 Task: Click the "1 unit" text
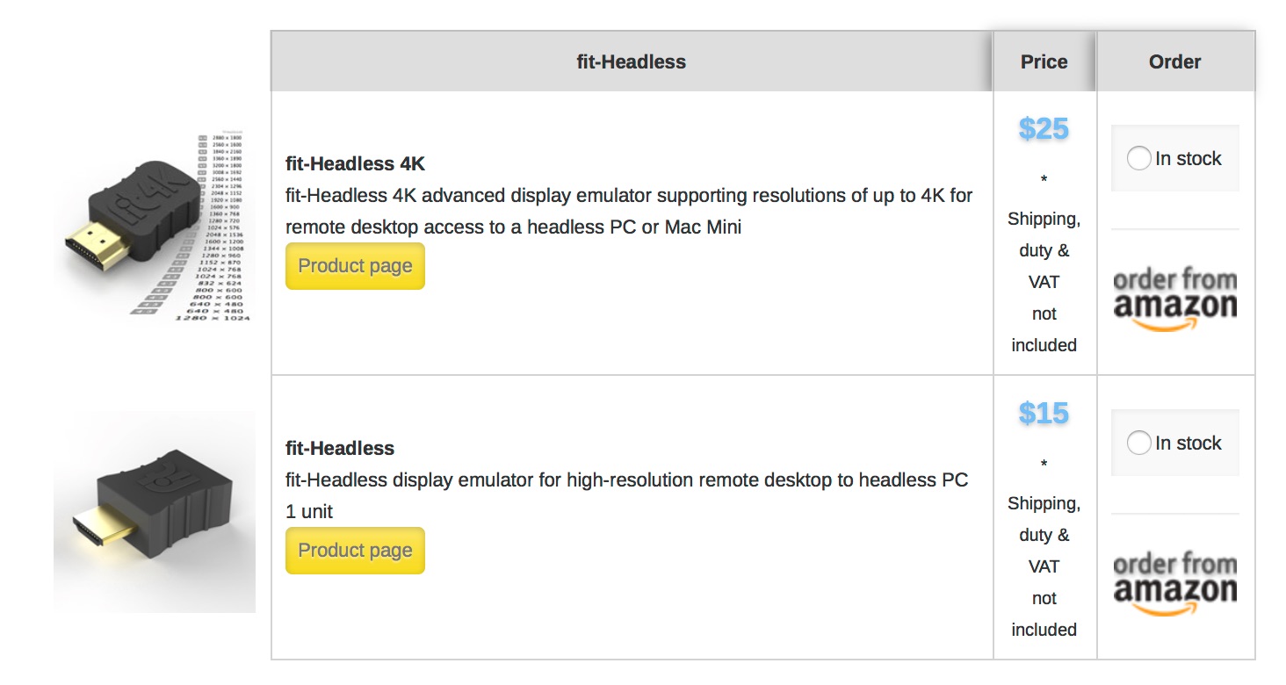coord(309,512)
